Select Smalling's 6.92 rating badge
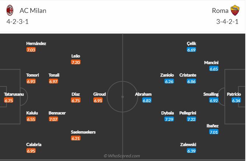Viewport: 246px width, 161px height. [213, 100]
